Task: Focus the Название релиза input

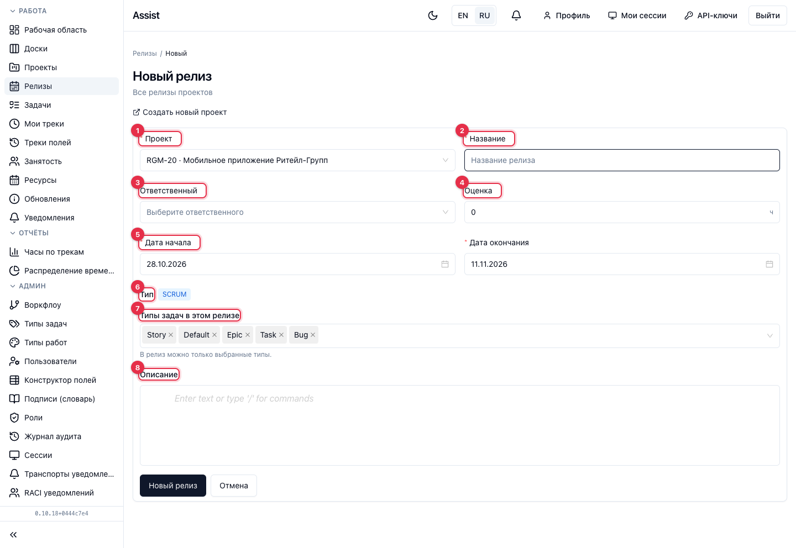Action: 622,160
